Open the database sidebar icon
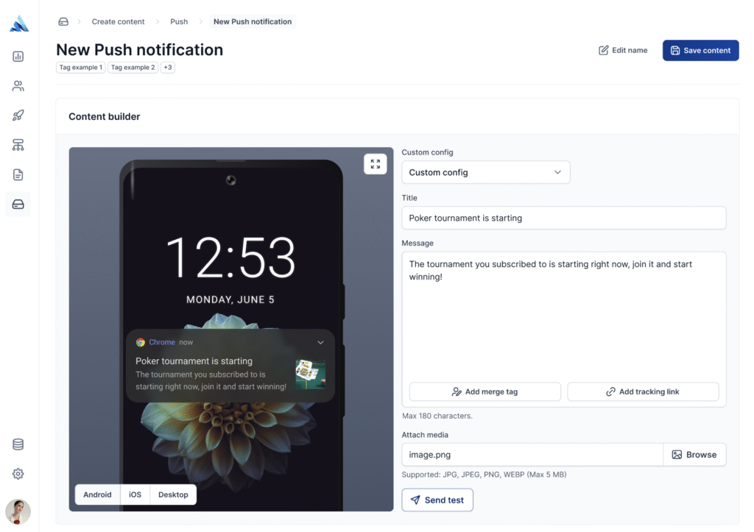Screen dimensions: 754x532 click(x=18, y=444)
